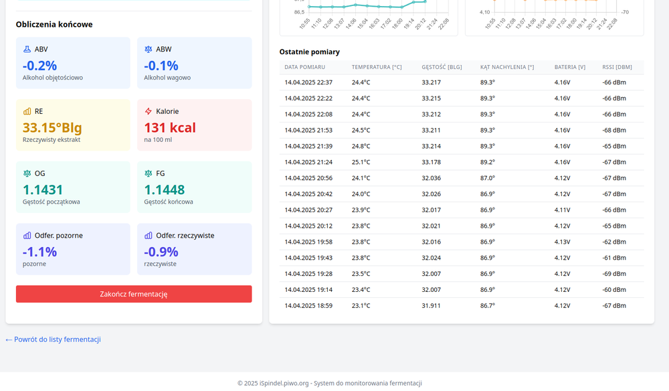Click the FG scale icon

coord(149,173)
